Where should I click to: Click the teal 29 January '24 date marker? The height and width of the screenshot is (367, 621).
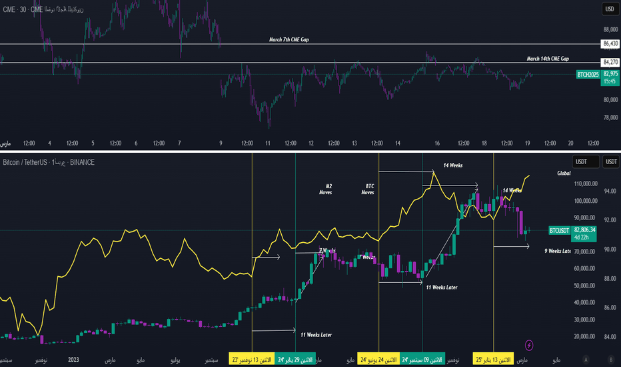pos(297,360)
